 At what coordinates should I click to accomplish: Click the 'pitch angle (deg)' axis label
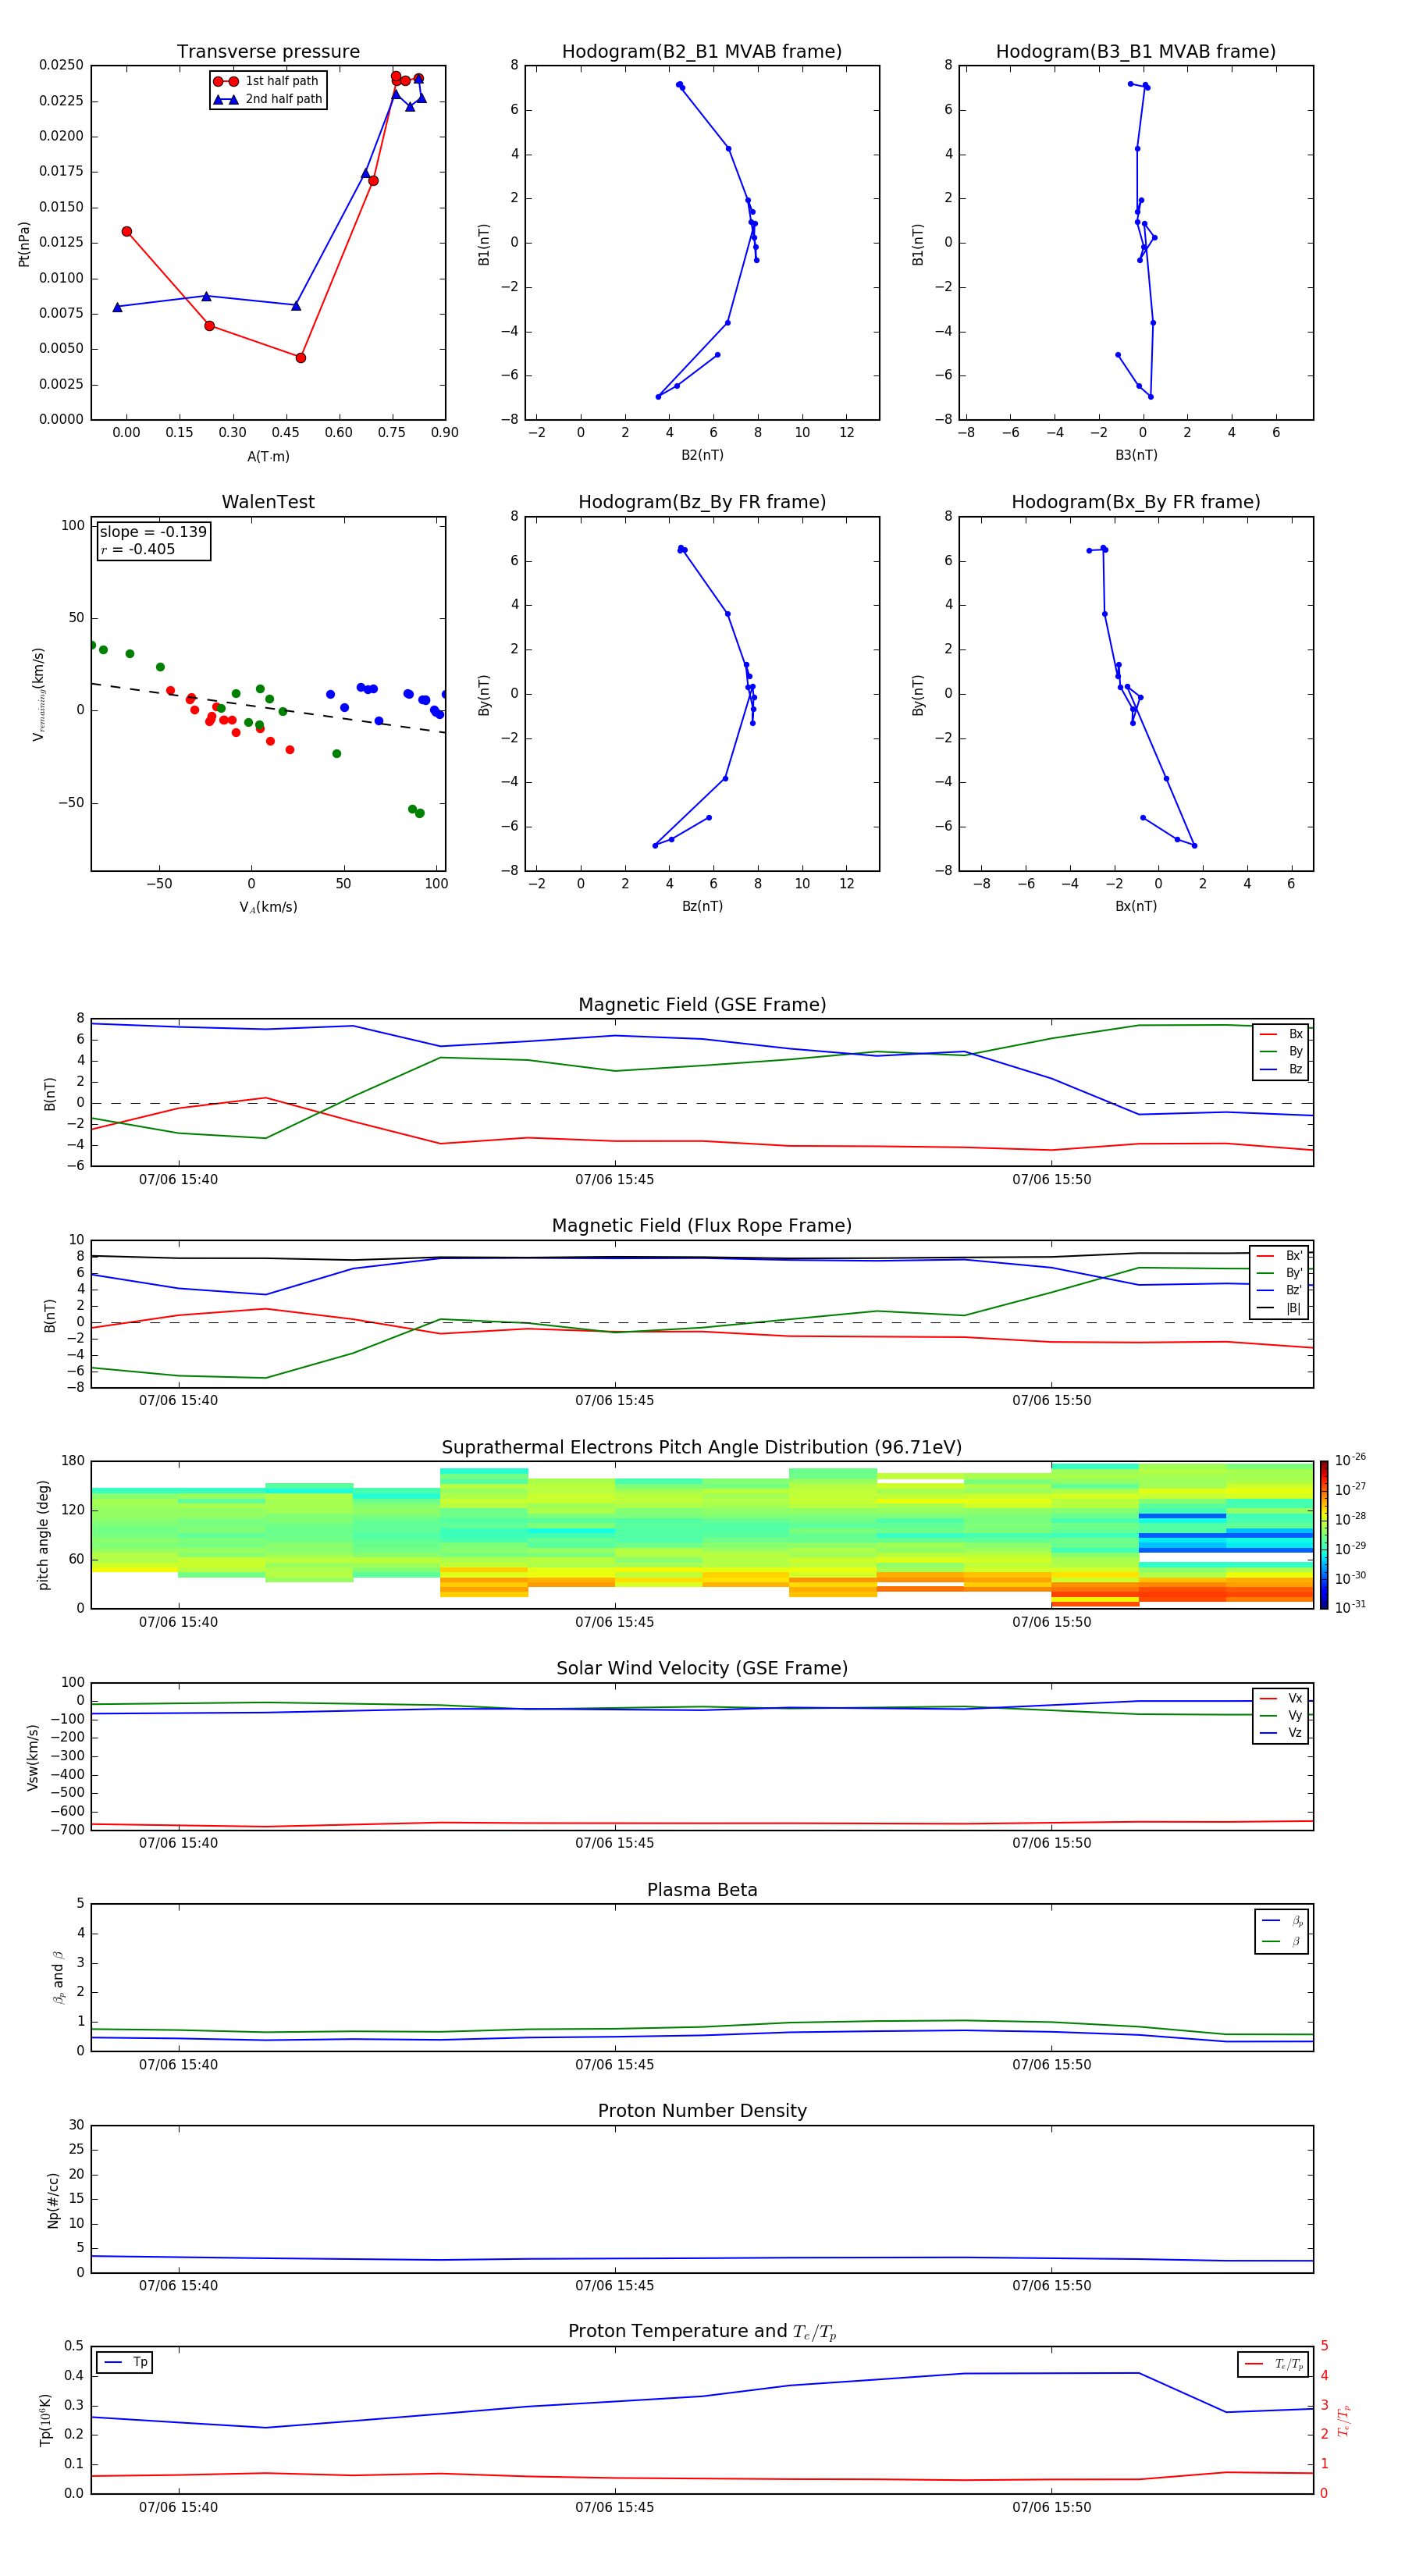[43, 1535]
